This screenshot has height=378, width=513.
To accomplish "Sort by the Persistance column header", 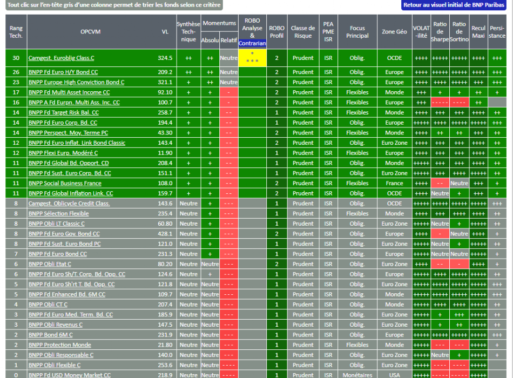I will tap(497, 32).
